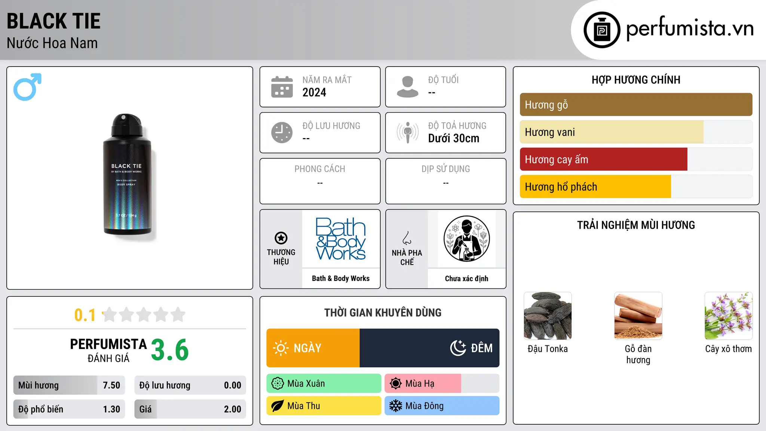Select the Cây xô thơm note image
Screen dimensions: 766x431
tap(729, 316)
